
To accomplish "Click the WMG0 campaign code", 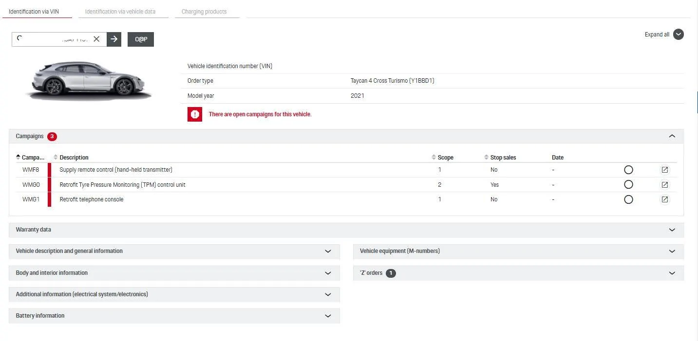I will pyautogui.click(x=31, y=185).
